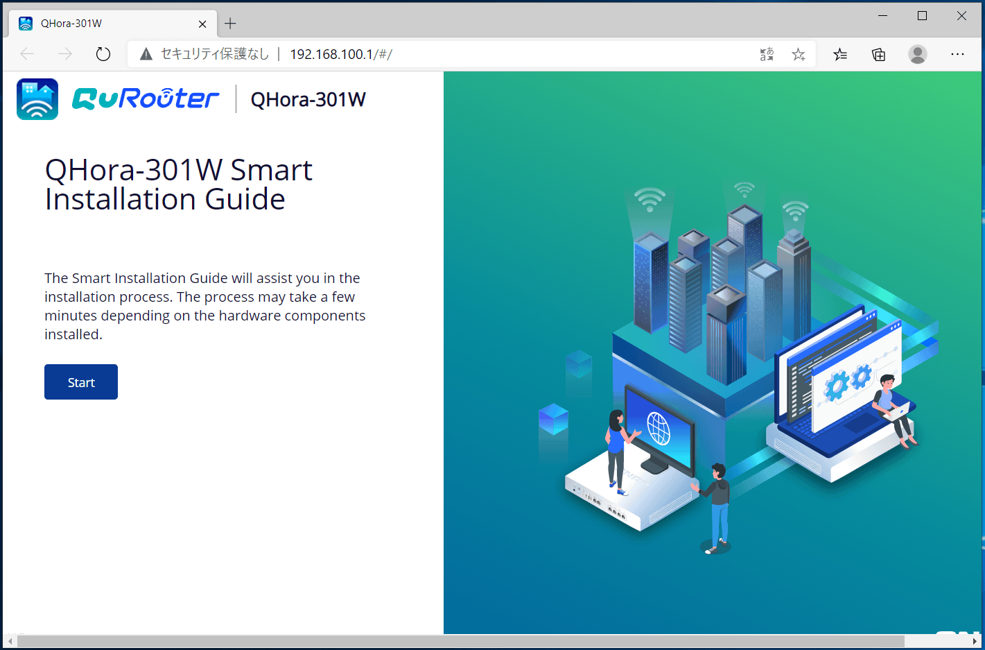Minimize the browser window
This screenshot has height=650, width=985.
(x=882, y=15)
